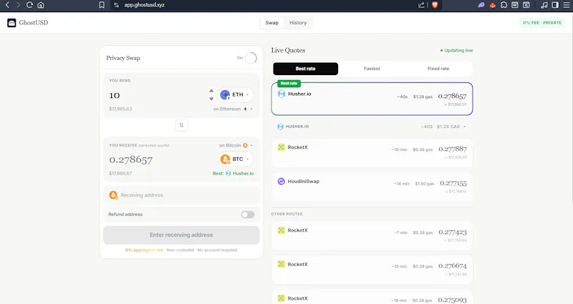Open the ETH token dropdown

(x=236, y=95)
